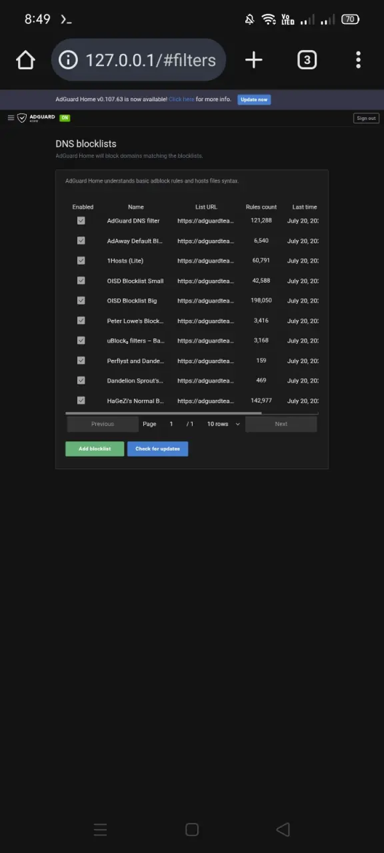
Task: Click HaGeZi's Normal blocklist name
Action: [135, 401]
